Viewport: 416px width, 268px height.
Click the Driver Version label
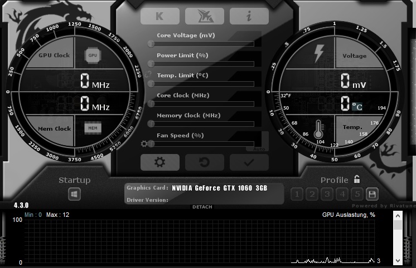(x=147, y=200)
